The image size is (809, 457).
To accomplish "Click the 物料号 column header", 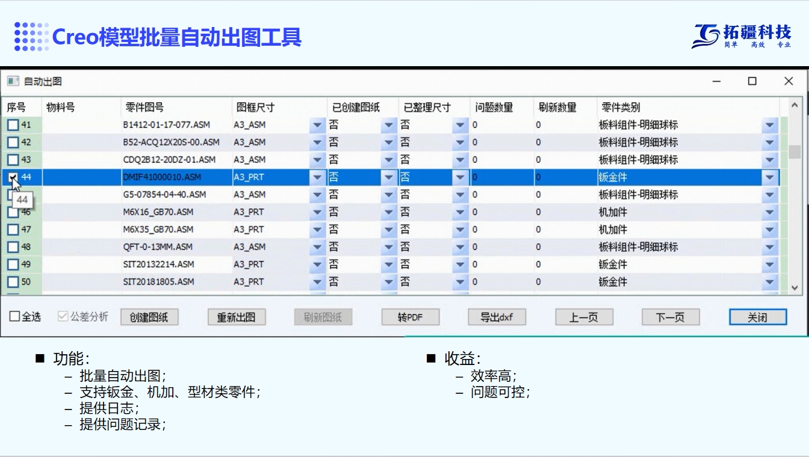I will 81,108.
